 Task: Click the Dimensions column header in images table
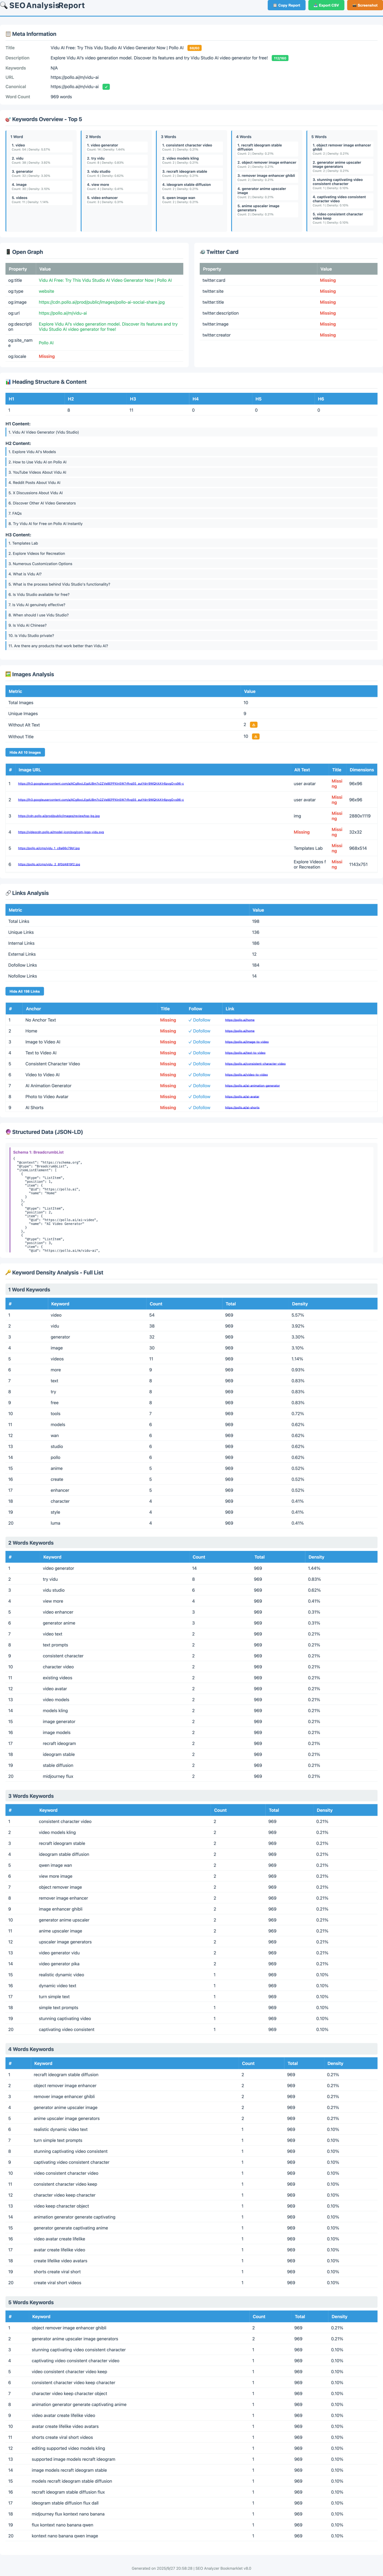pyautogui.click(x=362, y=770)
